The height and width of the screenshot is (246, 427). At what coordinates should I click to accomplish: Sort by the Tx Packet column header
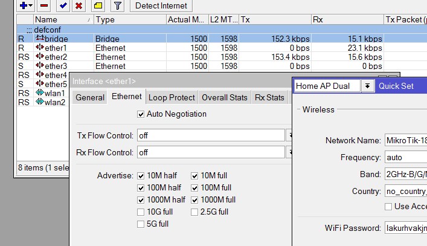pos(405,19)
